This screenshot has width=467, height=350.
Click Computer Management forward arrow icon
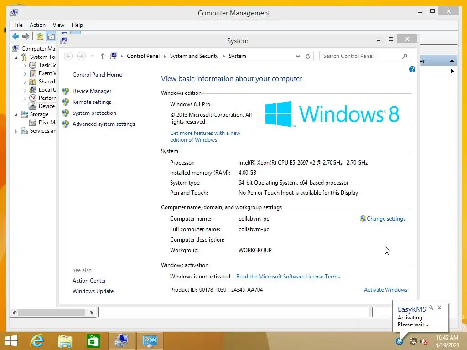(26, 36)
